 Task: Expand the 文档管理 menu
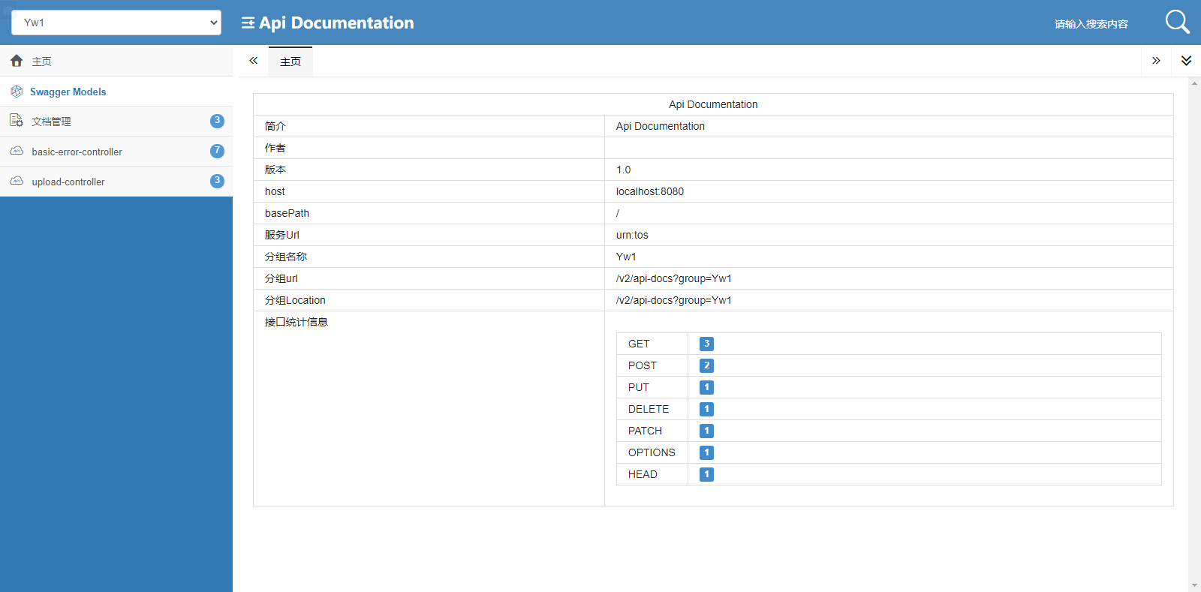pos(51,122)
